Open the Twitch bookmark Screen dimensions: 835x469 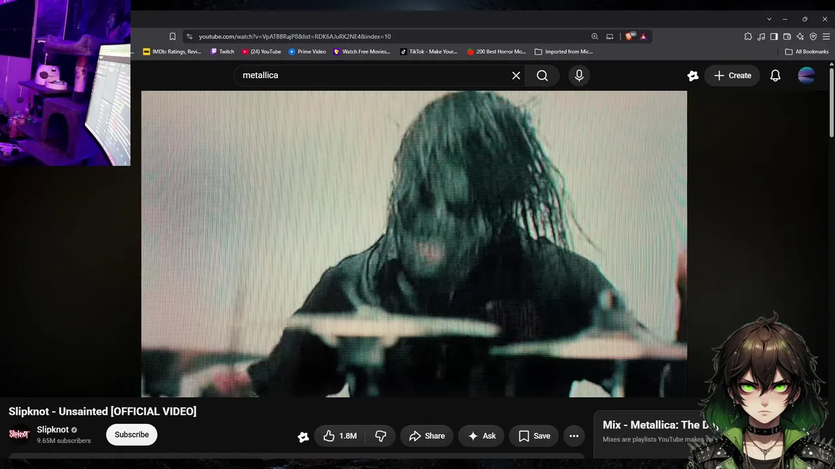[x=222, y=51]
